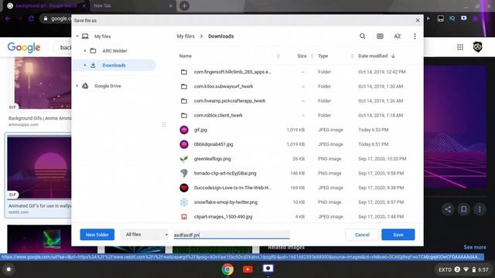
Task: Sort files by Name column
Action: click(x=186, y=56)
